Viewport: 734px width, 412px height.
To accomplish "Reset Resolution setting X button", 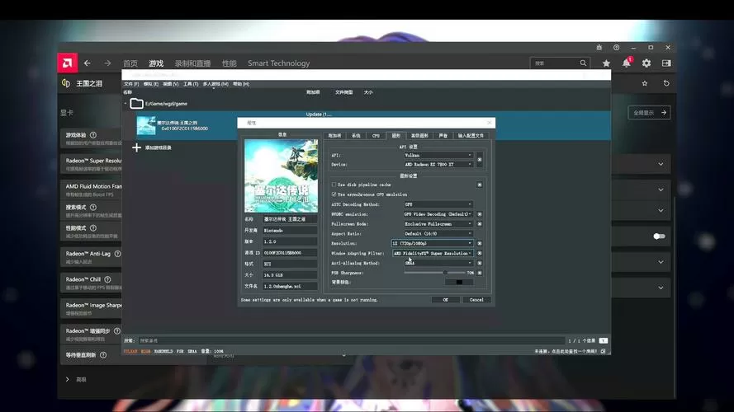I will pyautogui.click(x=480, y=243).
